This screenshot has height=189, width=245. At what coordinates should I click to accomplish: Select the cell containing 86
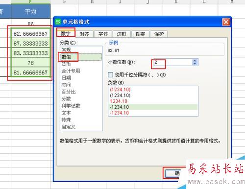point(30,24)
